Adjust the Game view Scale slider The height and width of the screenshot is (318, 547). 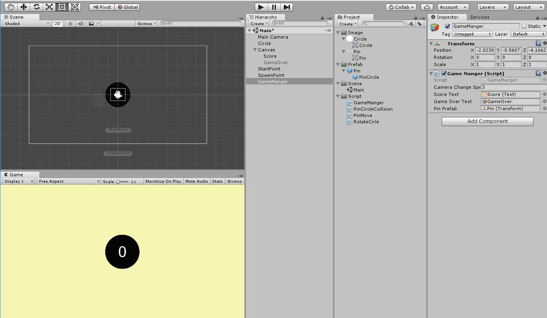click(123, 181)
